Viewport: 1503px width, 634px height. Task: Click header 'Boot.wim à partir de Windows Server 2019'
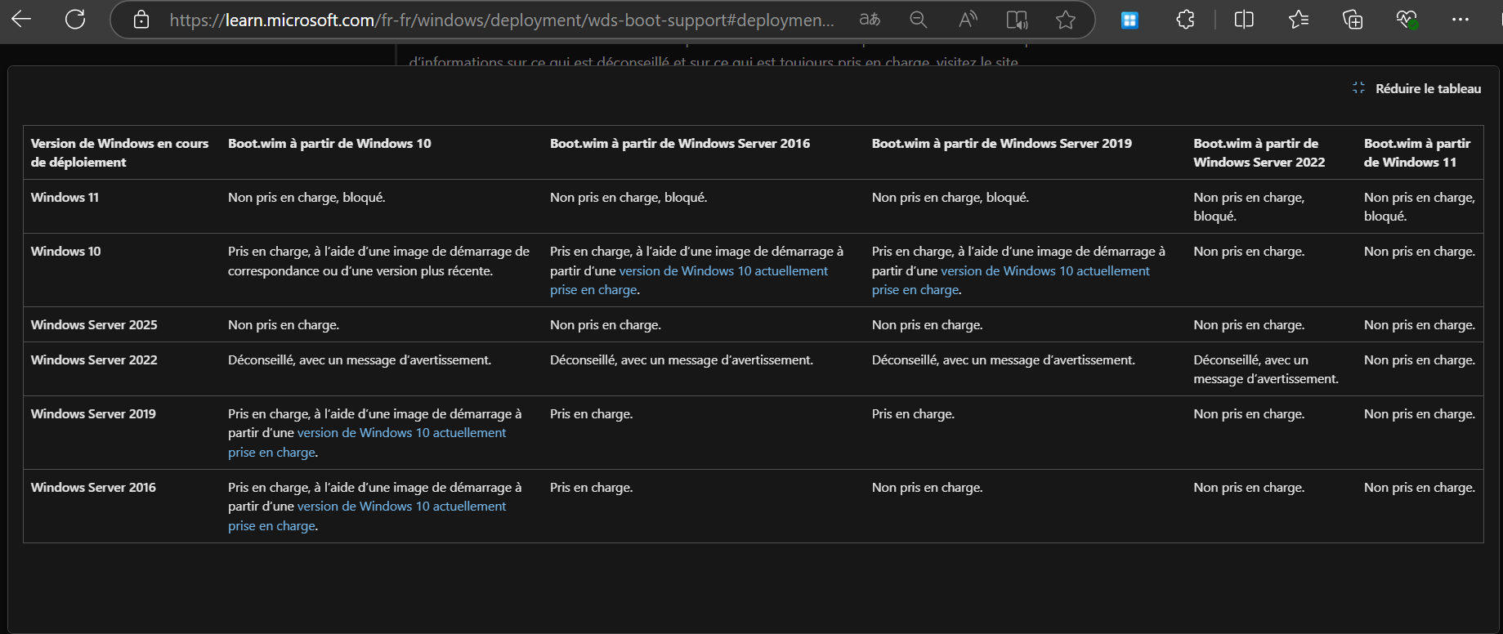coord(1002,143)
